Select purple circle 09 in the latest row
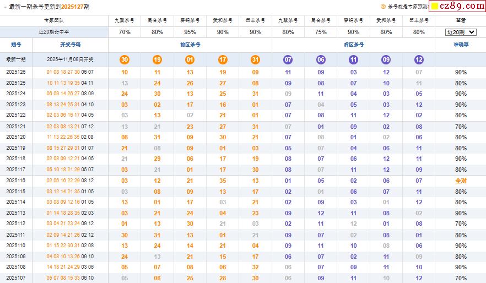Screen dimensions: 486x283 [x=386, y=59]
